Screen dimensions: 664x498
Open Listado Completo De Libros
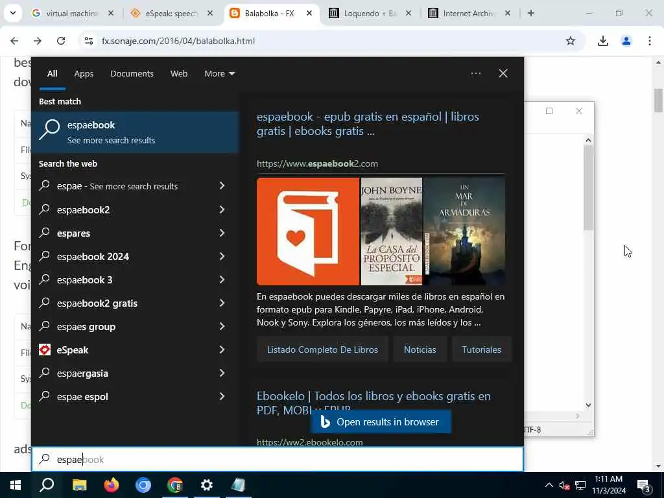point(322,350)
